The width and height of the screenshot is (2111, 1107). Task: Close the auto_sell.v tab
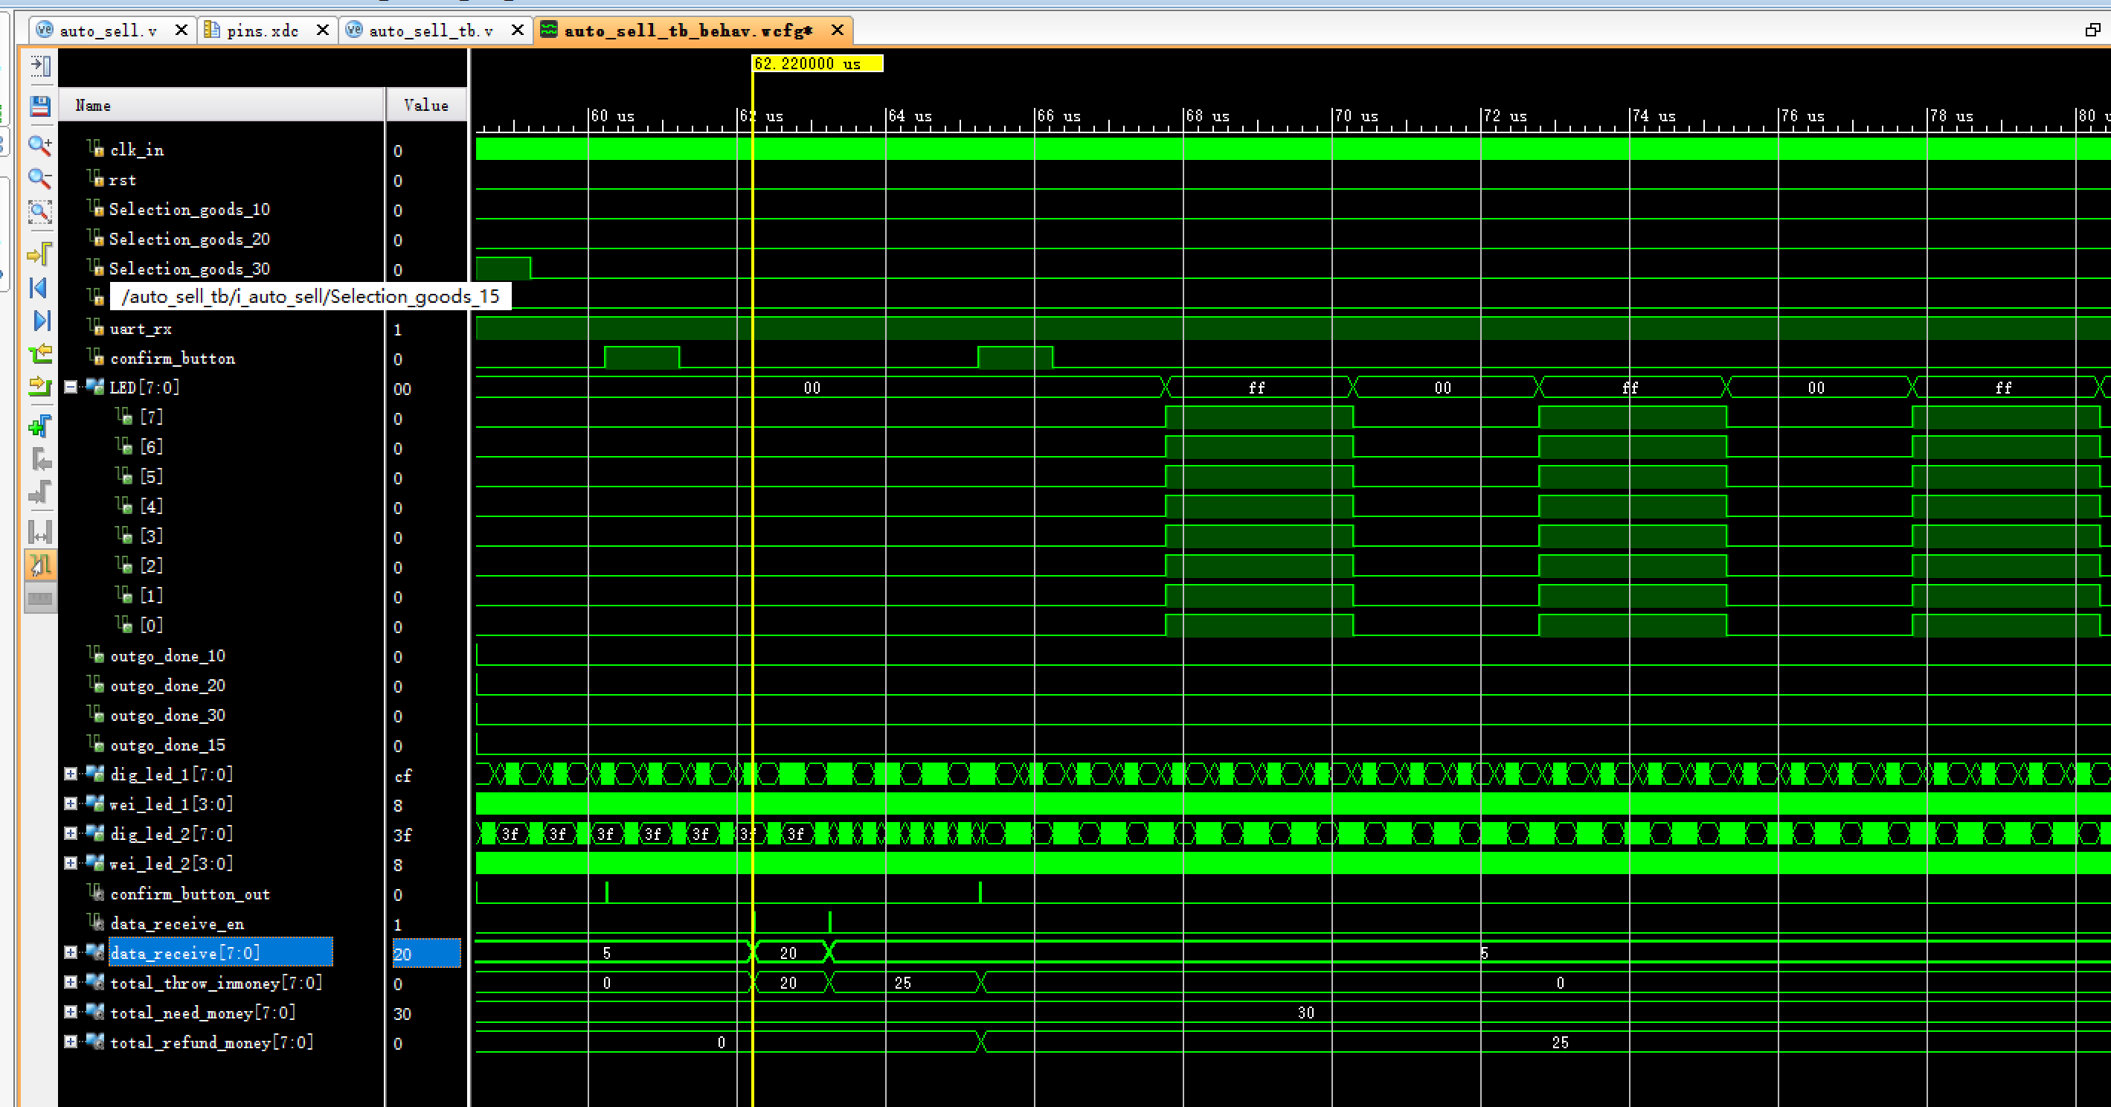coord(181,31)
